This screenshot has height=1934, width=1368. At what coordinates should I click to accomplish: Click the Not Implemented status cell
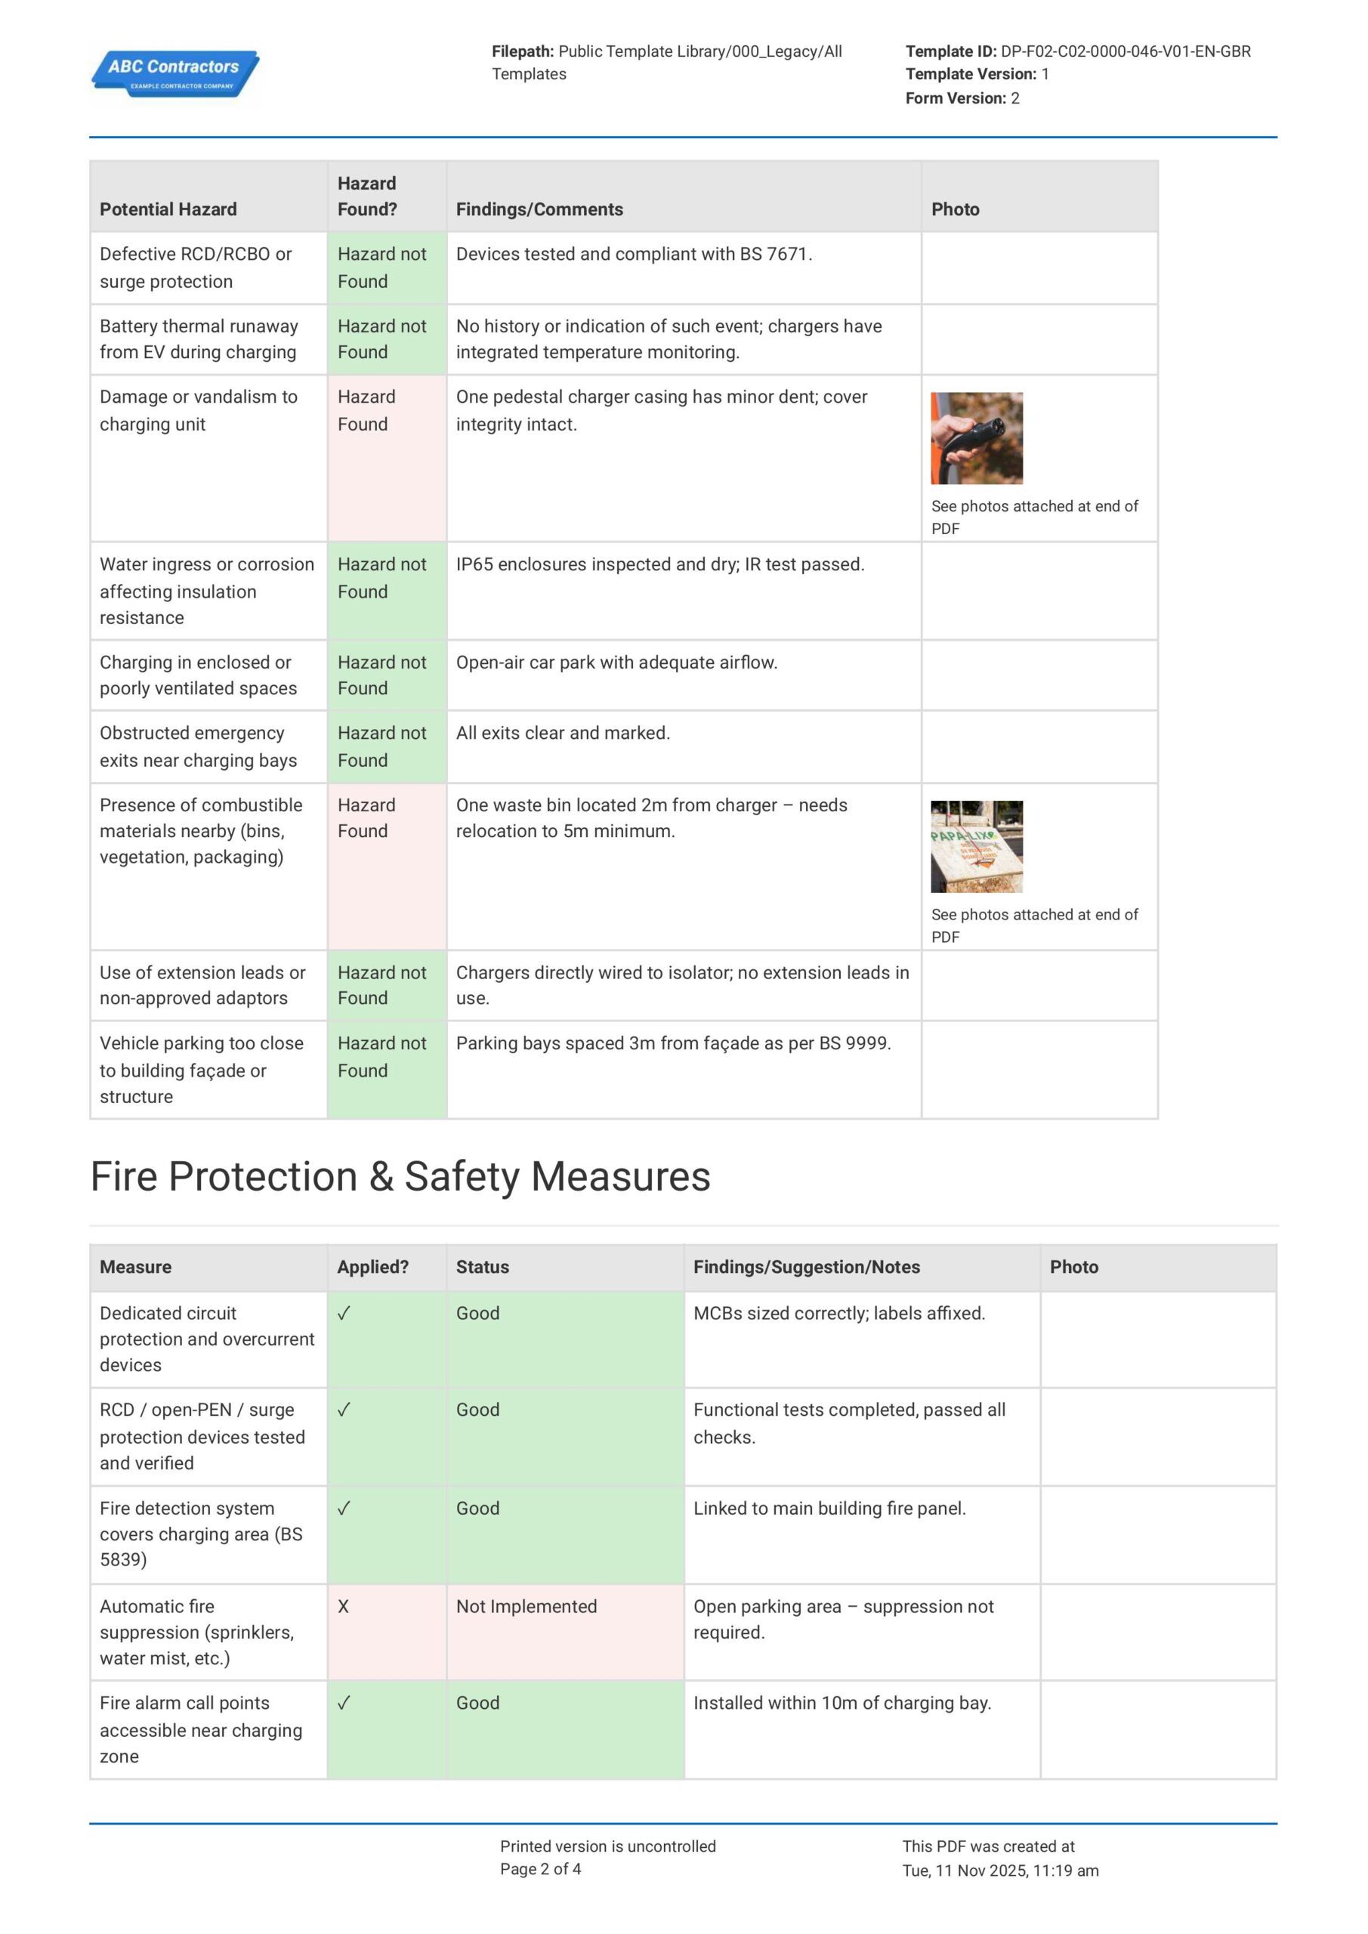point(527,1606)
